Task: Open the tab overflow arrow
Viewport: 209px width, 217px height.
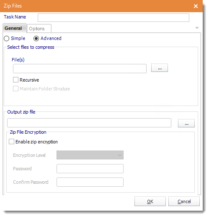Action: coord(197,28)
